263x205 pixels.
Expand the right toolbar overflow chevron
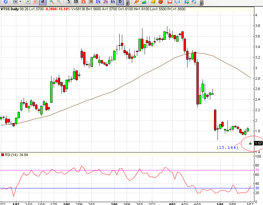click(202, 3)
